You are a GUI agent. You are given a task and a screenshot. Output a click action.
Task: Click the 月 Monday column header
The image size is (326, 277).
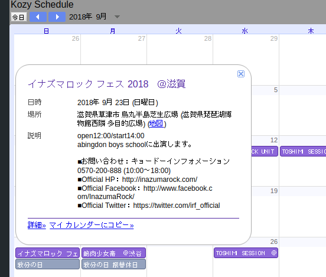tap(112, 31)
